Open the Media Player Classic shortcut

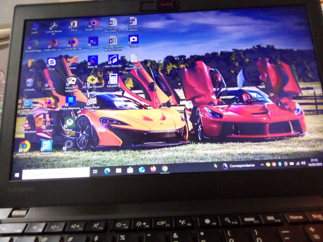[92, 102]
